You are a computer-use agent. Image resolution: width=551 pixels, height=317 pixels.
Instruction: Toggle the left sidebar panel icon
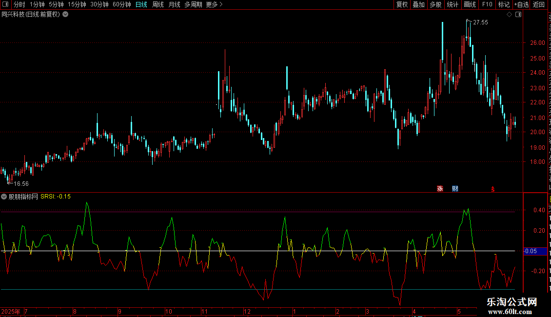coord(5,4)
